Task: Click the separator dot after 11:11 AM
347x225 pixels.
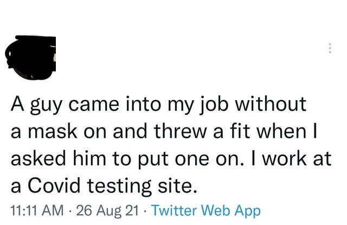Action: point(70,210)
